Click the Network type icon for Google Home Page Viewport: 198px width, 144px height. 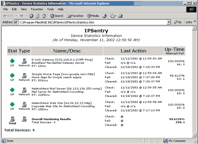click(x=24, y=75)
